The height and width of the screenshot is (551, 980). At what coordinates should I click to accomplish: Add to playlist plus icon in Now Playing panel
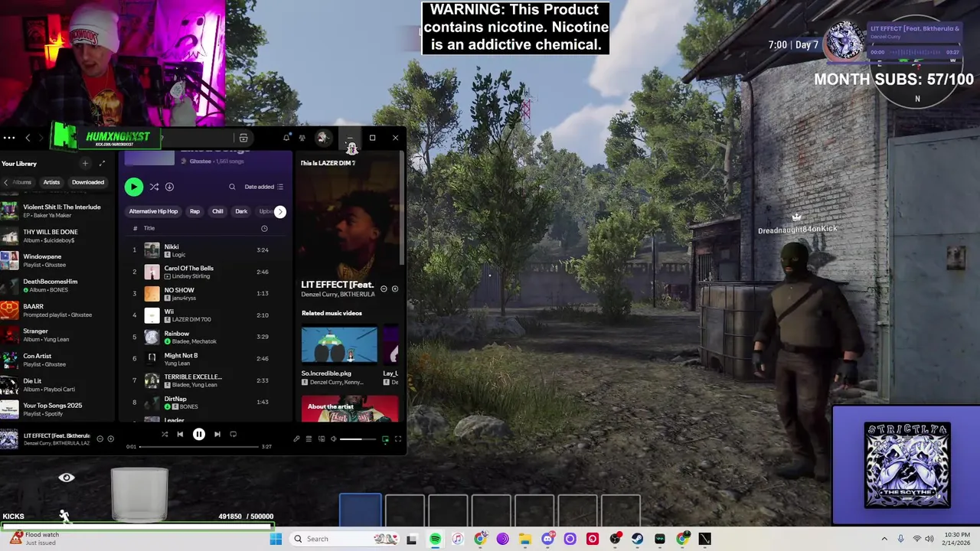(x=395, y=289)
